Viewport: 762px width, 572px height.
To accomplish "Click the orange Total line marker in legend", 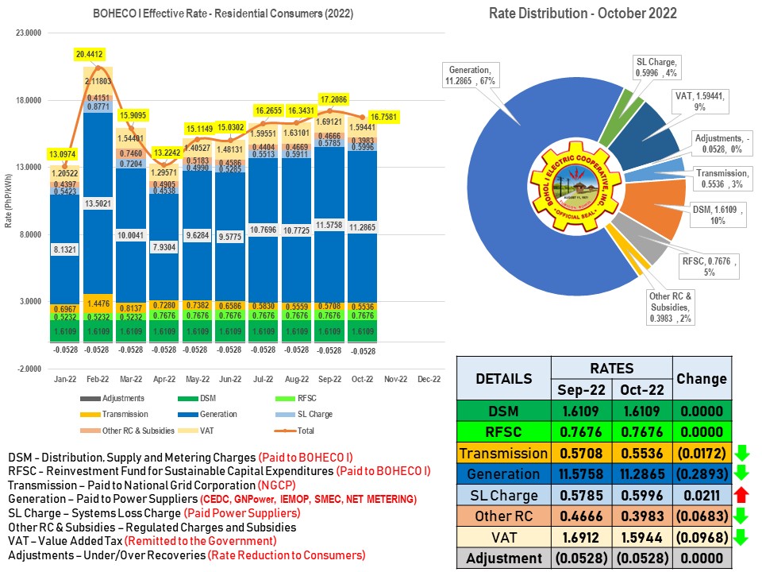I will 287,431.
